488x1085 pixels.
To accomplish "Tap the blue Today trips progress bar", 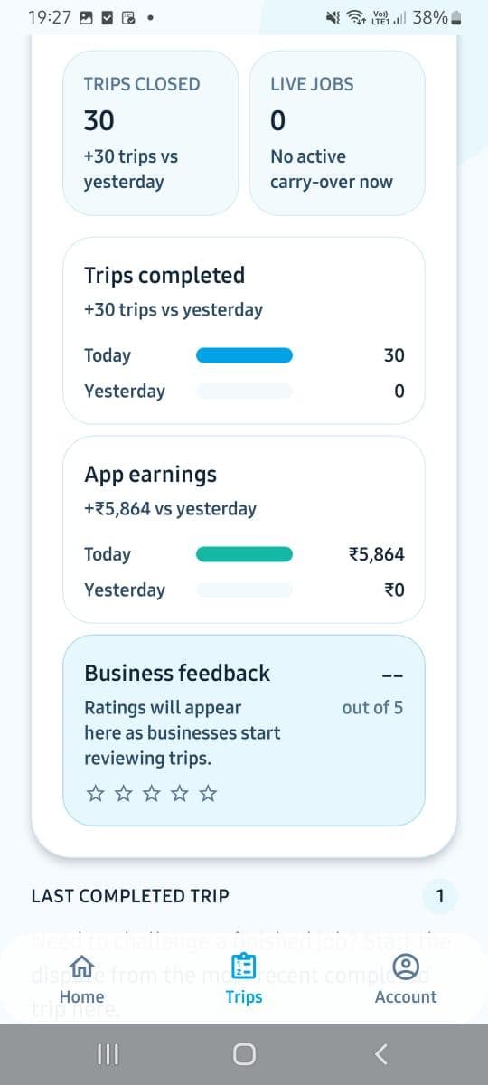I will [244, 355].
